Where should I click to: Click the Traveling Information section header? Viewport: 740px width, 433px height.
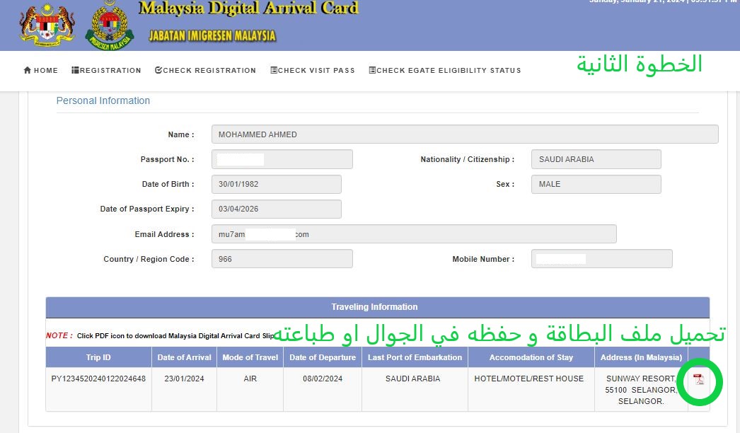[x=378, y=307]
